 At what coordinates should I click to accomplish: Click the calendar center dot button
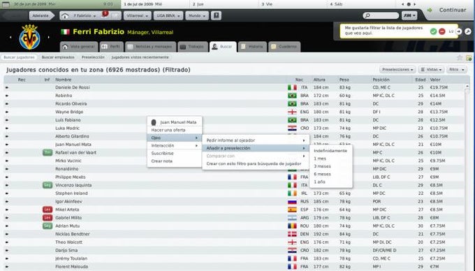pos(409,4)
